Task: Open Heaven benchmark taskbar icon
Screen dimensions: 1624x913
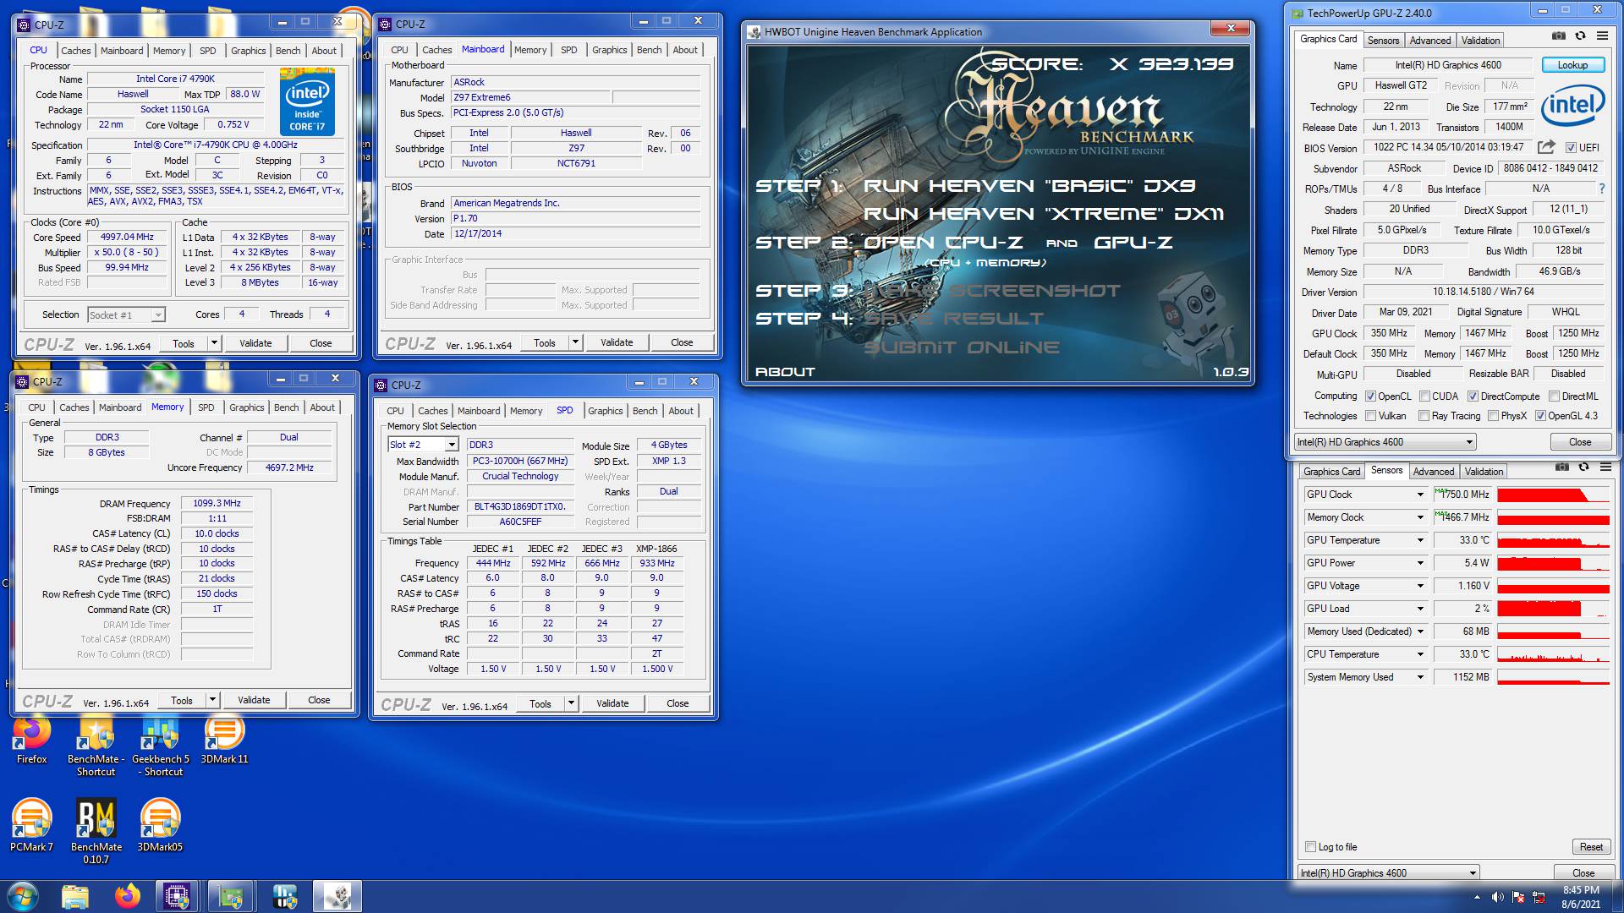Action: point(337,896)
